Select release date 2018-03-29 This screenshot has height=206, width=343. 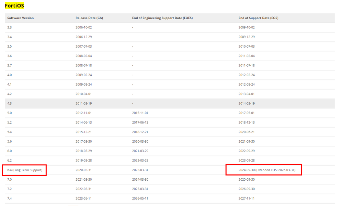point(84,151)
